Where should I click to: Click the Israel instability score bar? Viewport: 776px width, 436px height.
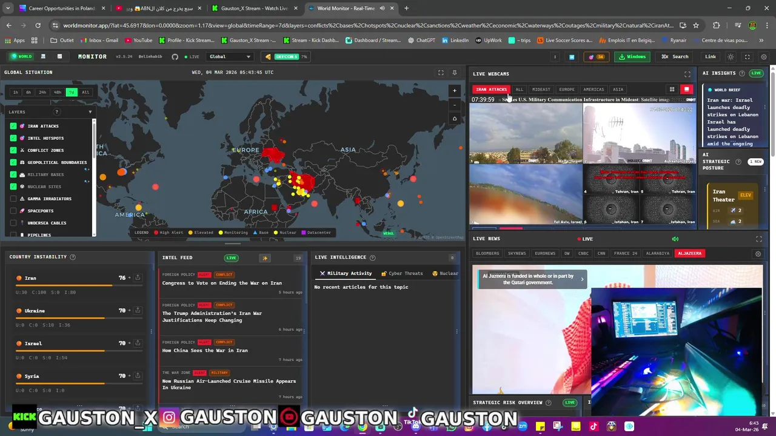click(78, 351)
